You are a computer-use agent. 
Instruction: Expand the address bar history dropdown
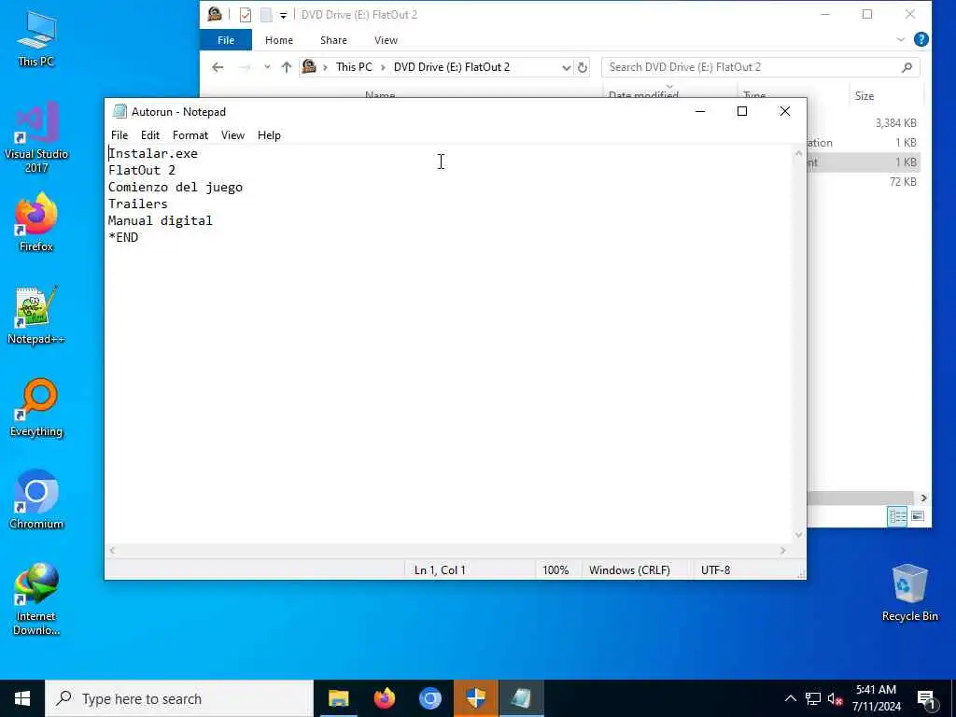click(x=567, y=67)
